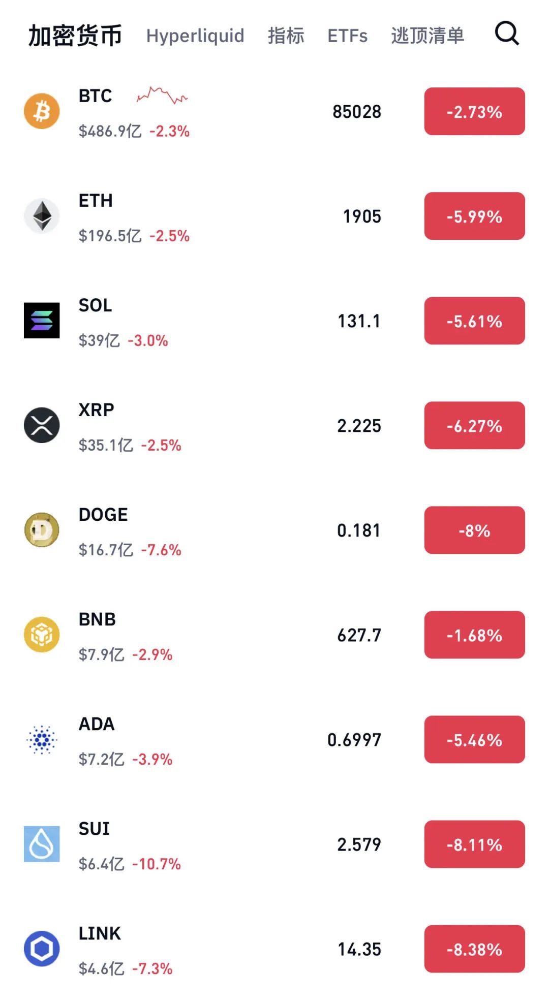
Task: Open the Chainlink hexagon logo
Action: click(x=42, y=949)
